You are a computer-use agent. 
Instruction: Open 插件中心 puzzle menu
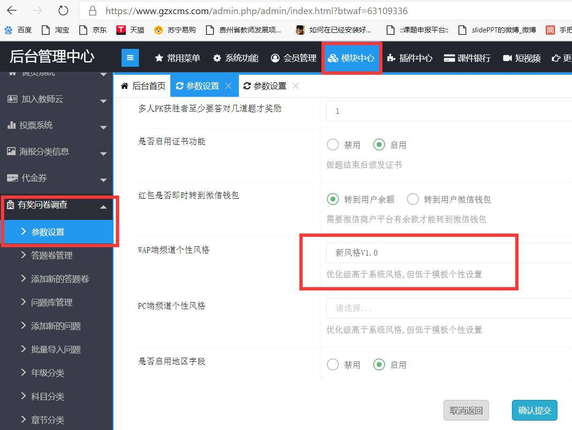pyautogui.click(x=409, y=58)
